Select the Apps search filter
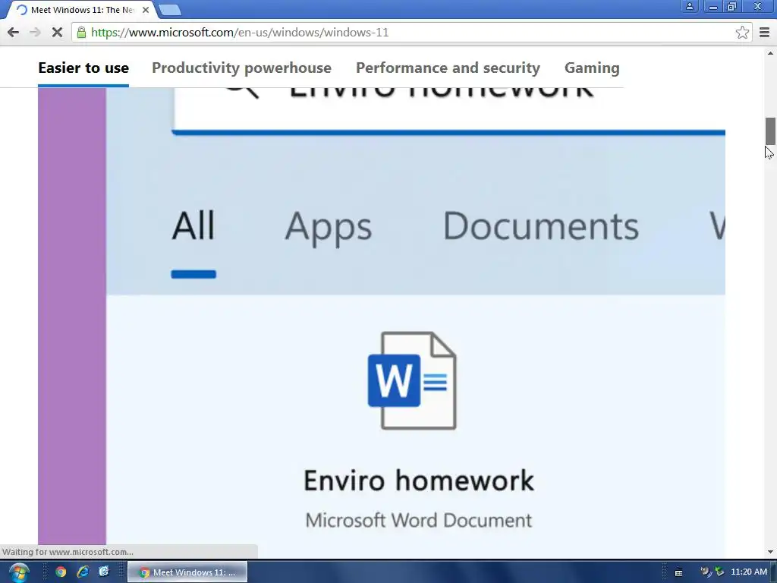 click(x=328, y=227)
